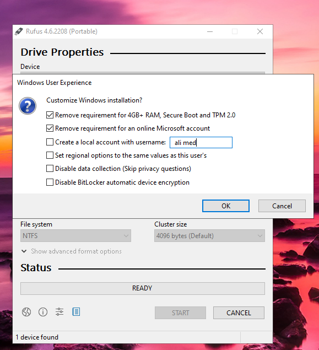Uncheck Remove requirement for 4GB+ RAM, Secure Boot
This screenshot has width=319, height=350.
[50, 115]
